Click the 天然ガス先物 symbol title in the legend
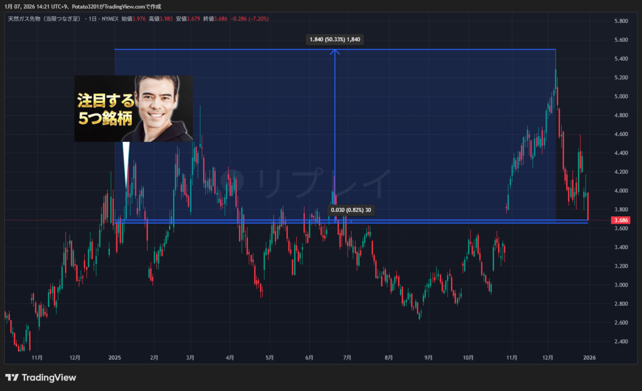Screen dimensions: 642x391 pyautogui.click(x=44, y=19)
